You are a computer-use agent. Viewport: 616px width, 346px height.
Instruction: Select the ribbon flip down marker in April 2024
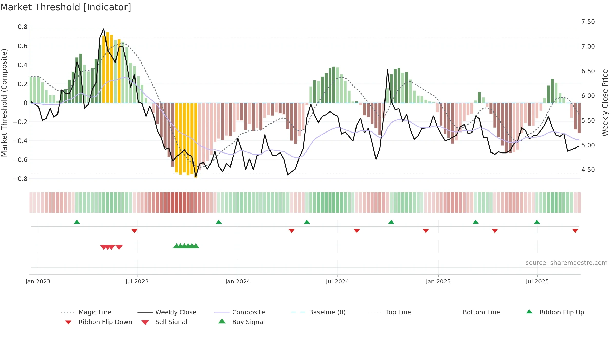coord(292,231)
